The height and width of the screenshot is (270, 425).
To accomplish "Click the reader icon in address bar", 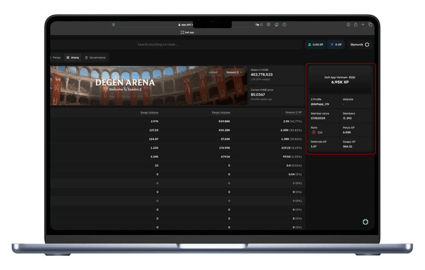I will click(114, 24).
